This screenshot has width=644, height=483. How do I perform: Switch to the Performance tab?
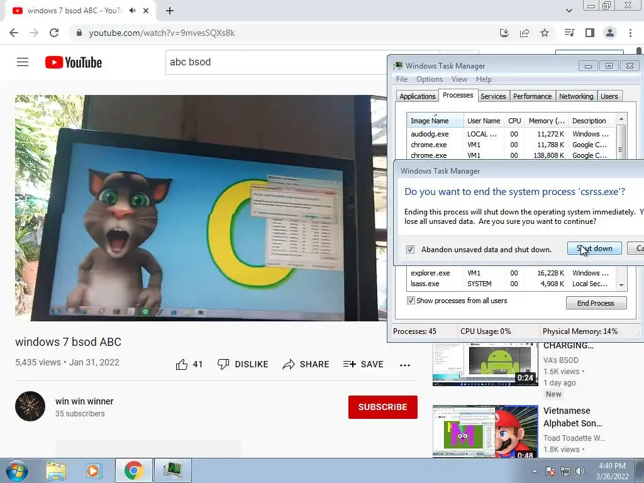point(532,96)
